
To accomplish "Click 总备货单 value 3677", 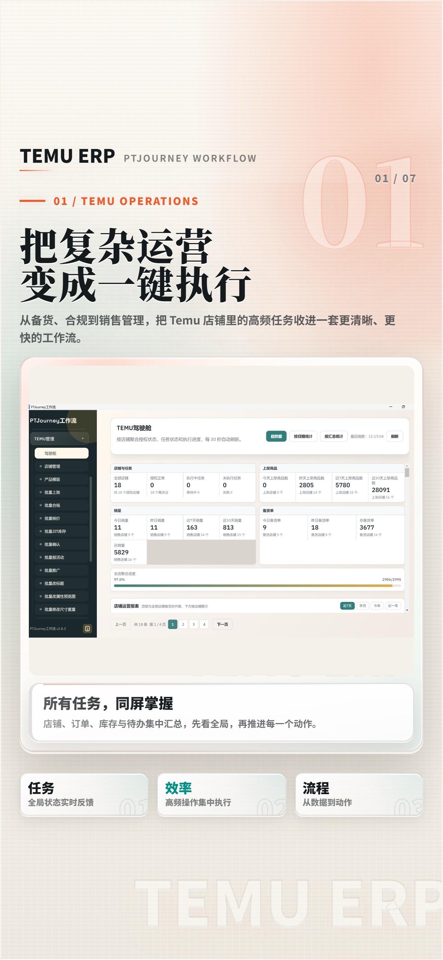I will click(x=366, y=527).
